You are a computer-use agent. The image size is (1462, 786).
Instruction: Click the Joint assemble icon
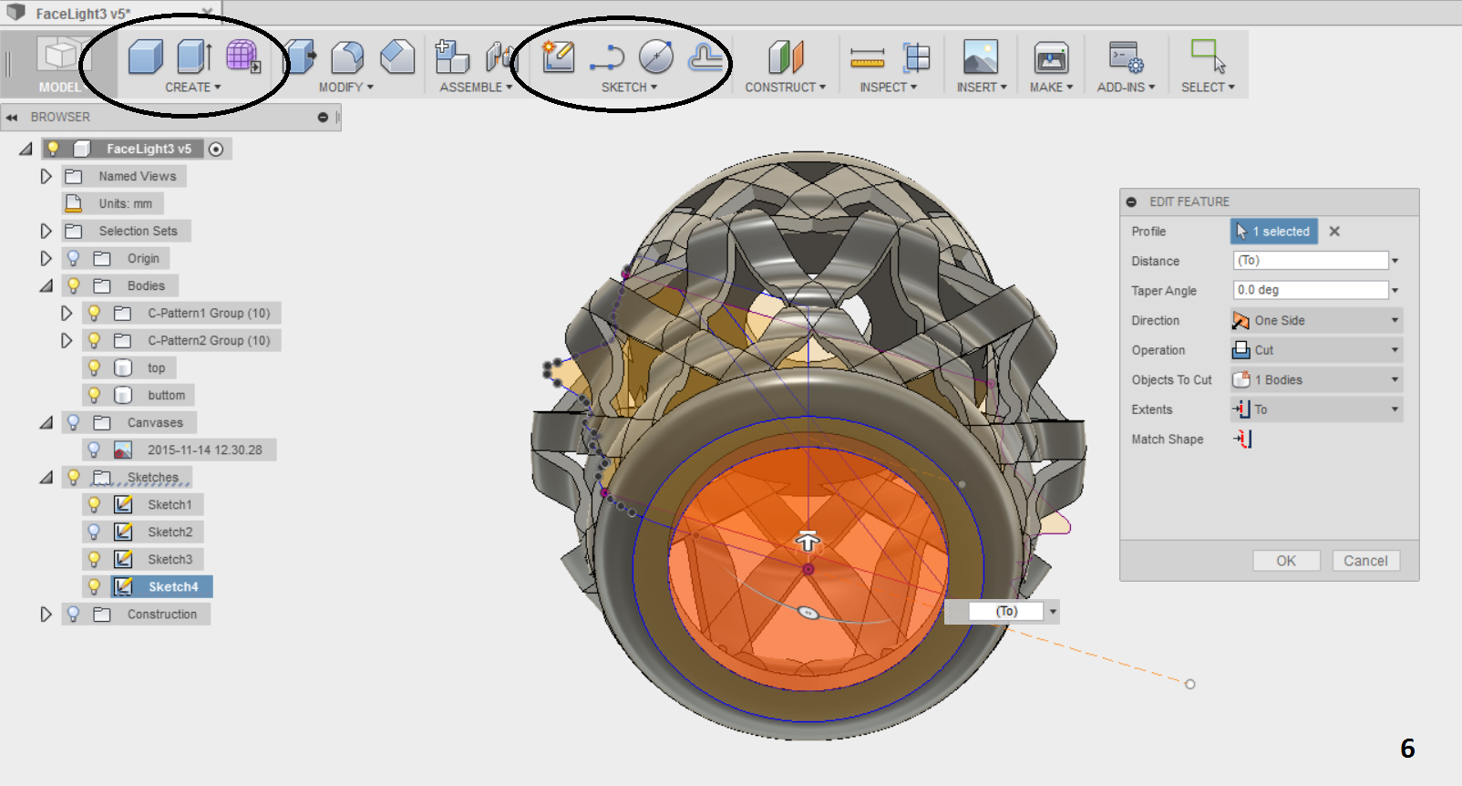coord(499,57)
